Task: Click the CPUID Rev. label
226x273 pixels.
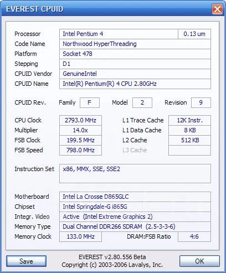Action: pos(30,102)
